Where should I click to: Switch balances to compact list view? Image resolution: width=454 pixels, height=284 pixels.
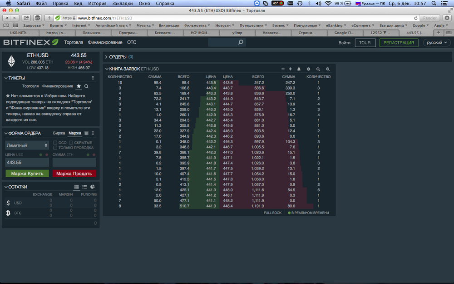pos(84,187)
